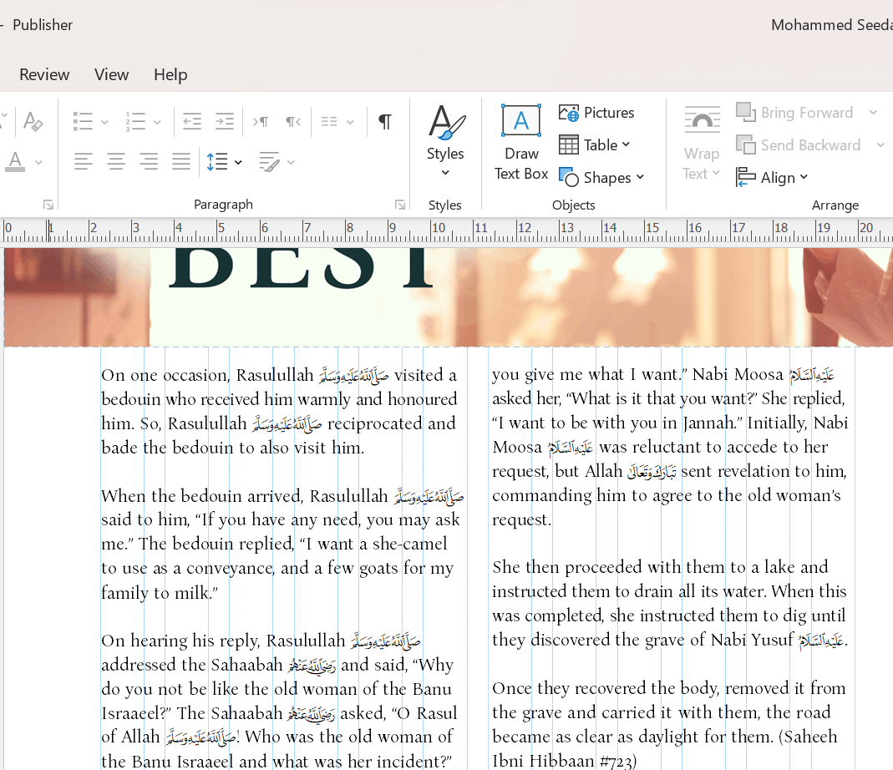Image resolution: width=893 pixels, height=770 pixels.
Task: Align text right
Action: [149, 162]
